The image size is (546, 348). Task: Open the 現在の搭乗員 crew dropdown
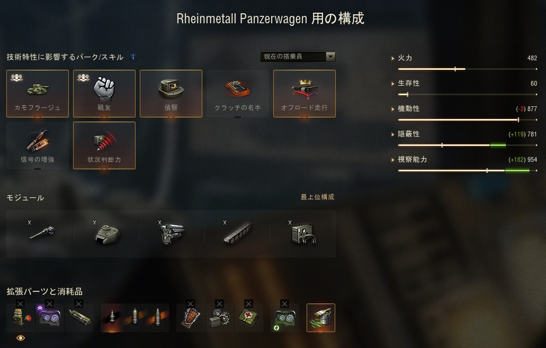coord(298,57)
